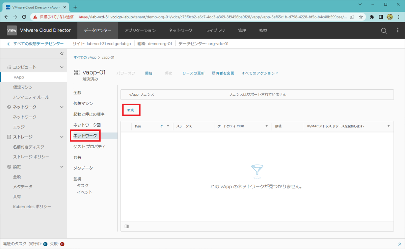Open ストレージ ポリシー in sidebar
Image resolution: width=405 pixels, height=249 pixels.
pos(31,157)
